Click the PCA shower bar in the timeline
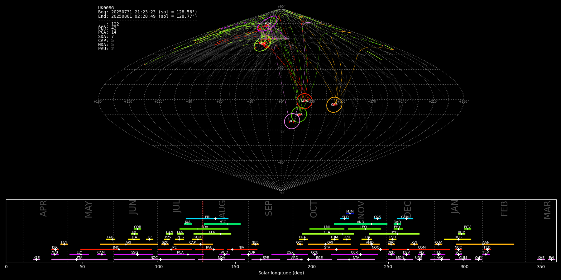 point(181,254)
